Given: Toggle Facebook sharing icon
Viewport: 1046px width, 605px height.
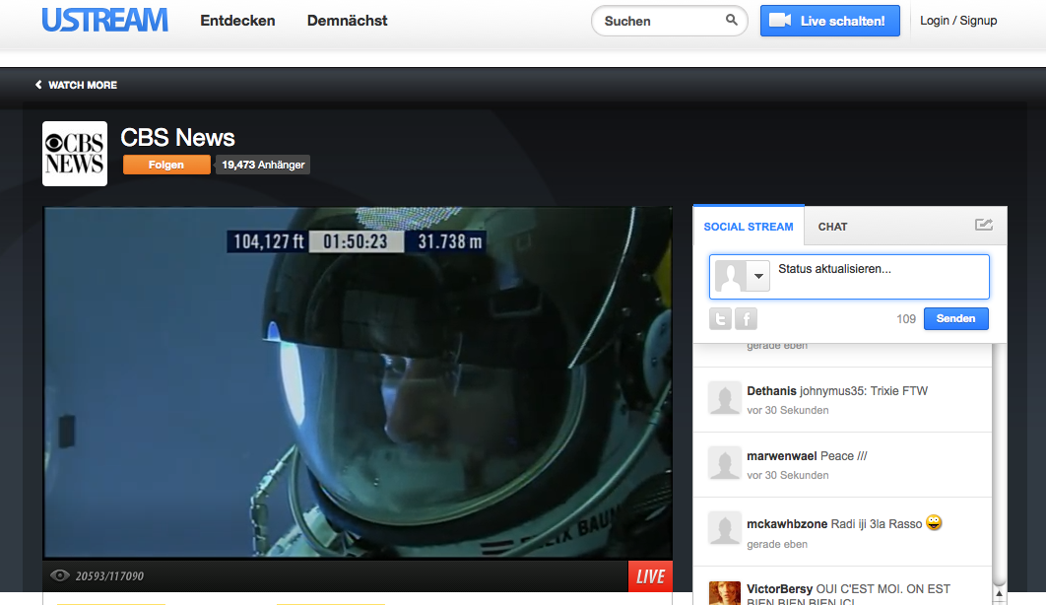Looking at the screenshot, I should pyautogui.click(x=746, y=319).
